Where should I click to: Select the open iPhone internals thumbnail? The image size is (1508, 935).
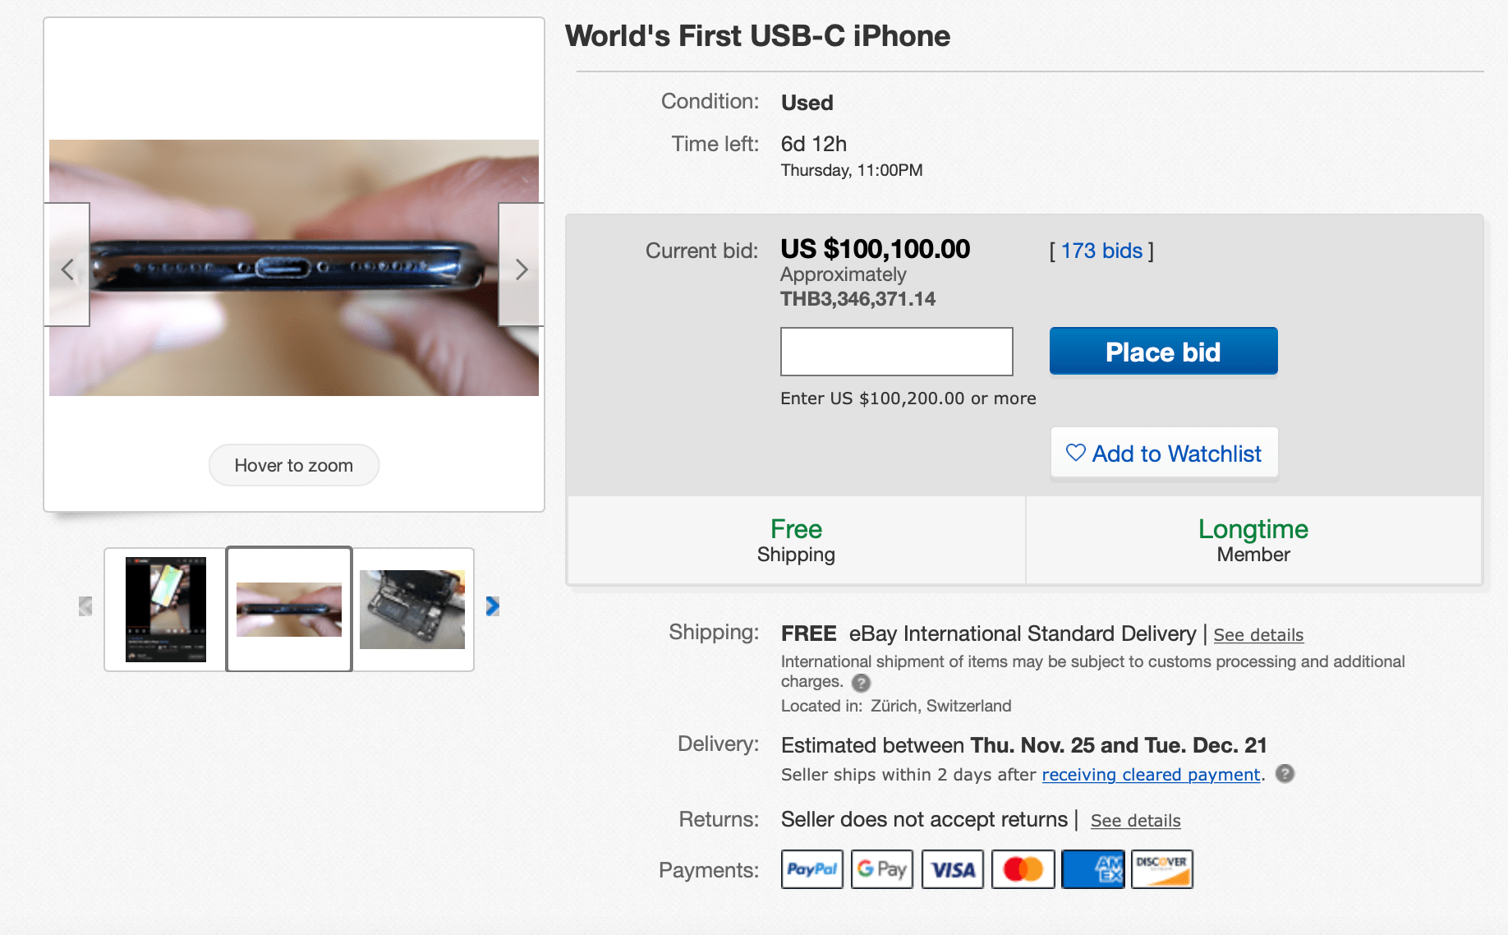click(x=412, y=610)
